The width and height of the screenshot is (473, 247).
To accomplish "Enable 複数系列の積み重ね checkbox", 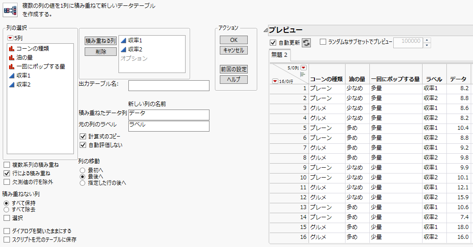I will (7, 165).
